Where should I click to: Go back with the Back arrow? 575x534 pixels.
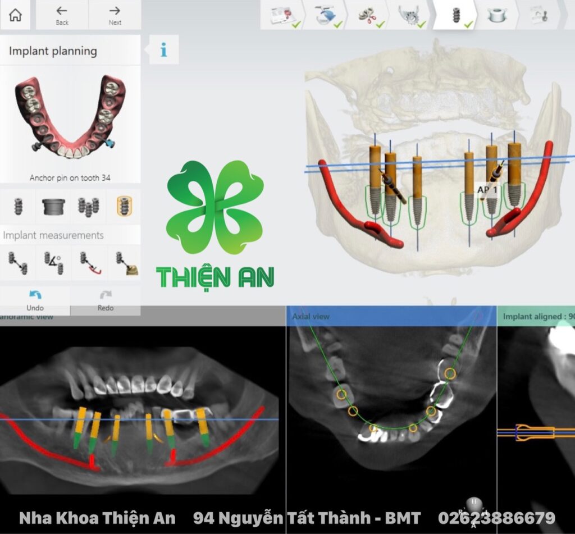click(x=62, y=15)
